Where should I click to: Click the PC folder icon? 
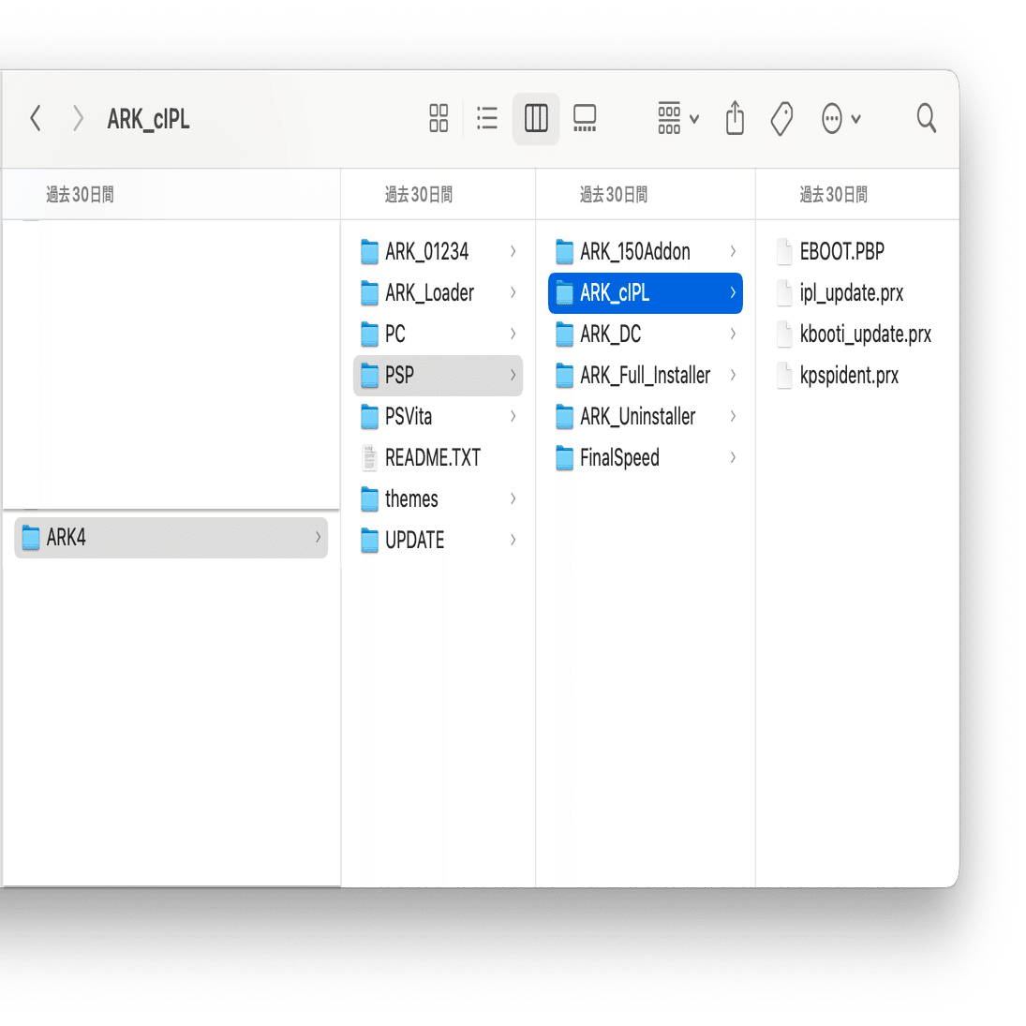point(370,334)
